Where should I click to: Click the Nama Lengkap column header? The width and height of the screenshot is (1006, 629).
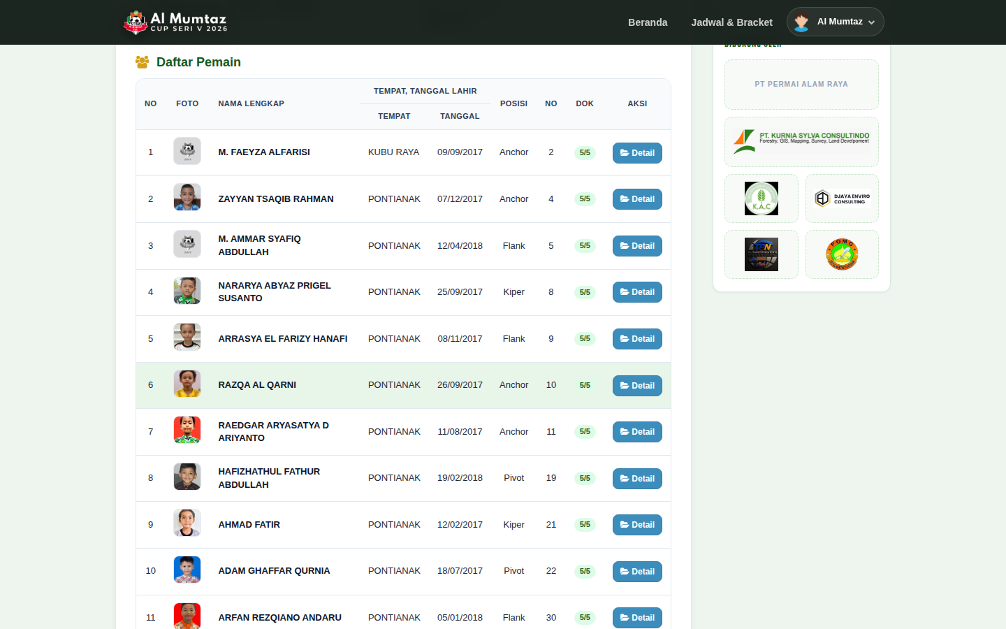pyautogui.click(x=251, y=103)
